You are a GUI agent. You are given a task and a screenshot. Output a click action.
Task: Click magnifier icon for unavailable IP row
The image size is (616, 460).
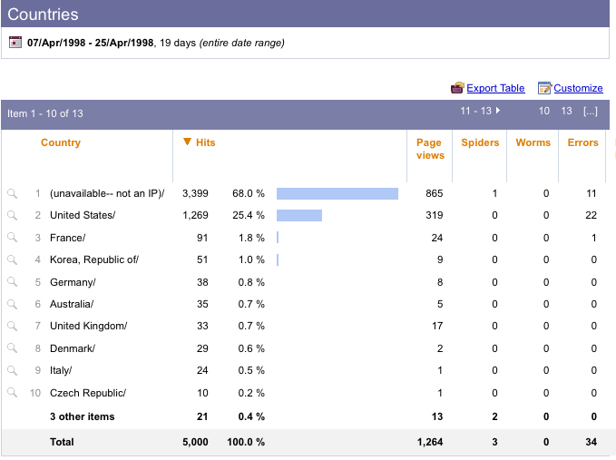pos(12,193)
